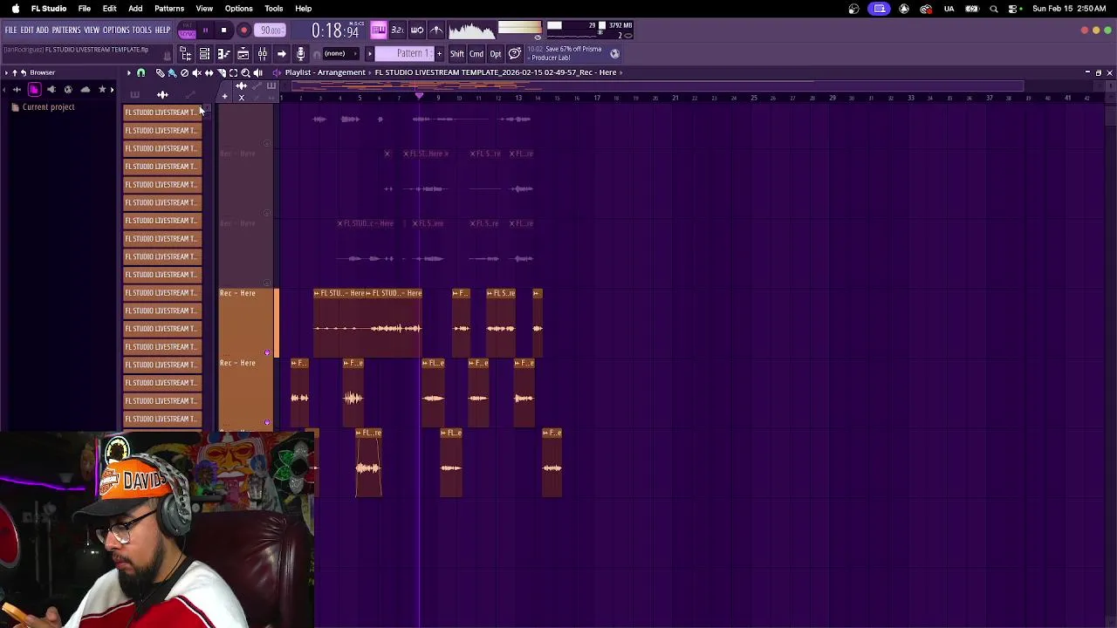Select the Mute tool in playlist toolbar

[x=196, y=72]
